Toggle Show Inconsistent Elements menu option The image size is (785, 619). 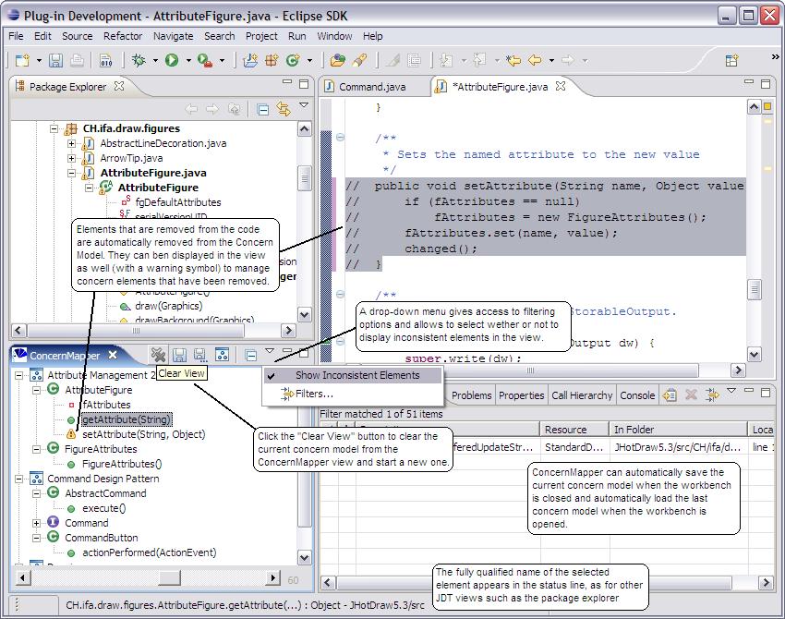[353, 375]
